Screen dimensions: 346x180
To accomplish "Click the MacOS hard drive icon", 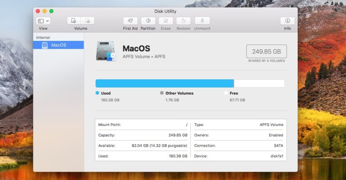I will (105, 51).
